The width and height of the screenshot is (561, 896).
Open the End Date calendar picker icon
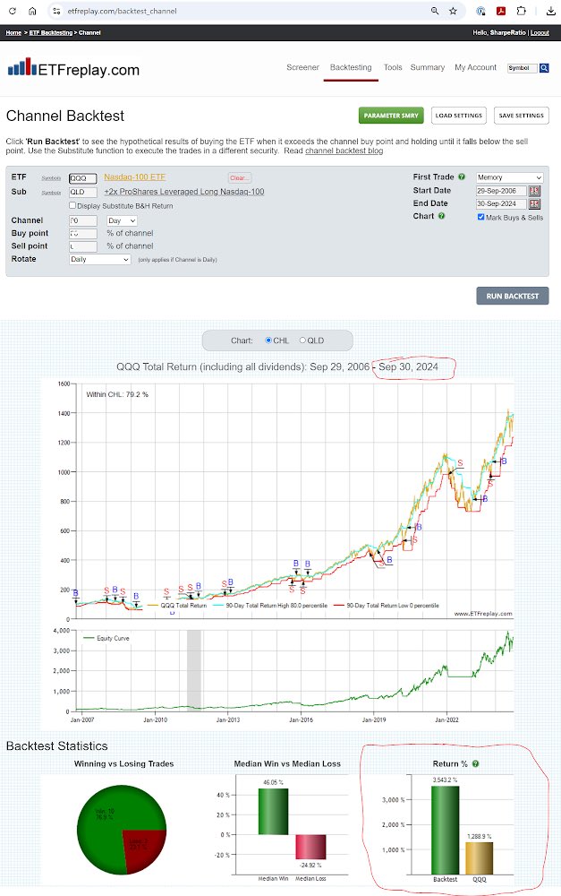(535, 204)
